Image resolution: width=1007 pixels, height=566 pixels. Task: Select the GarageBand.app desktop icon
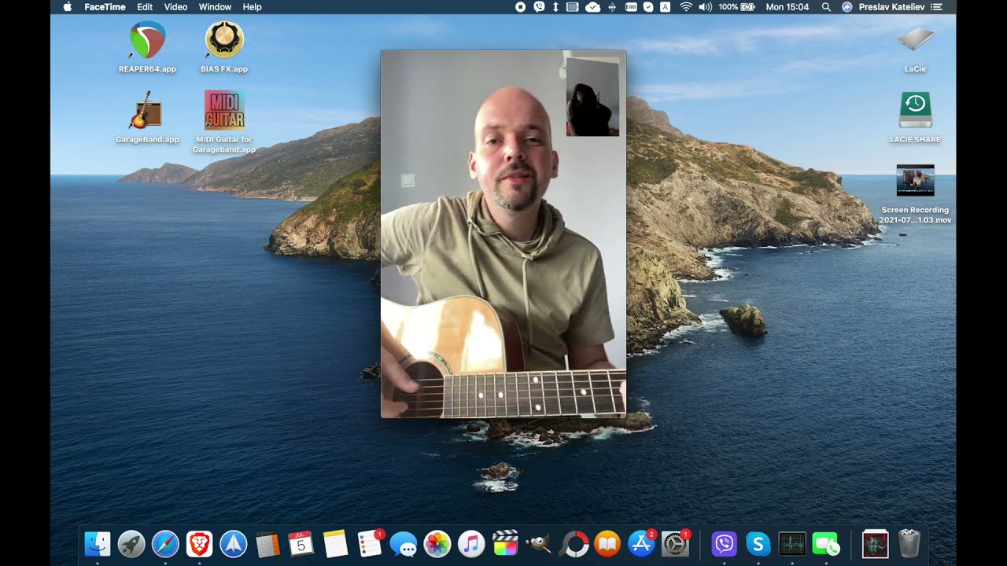tap(146, 110)
